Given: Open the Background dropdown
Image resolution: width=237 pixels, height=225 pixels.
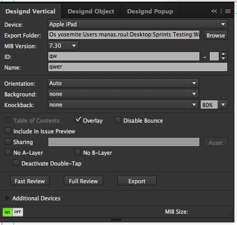Looking at the screenshot, I should click(x=123, y=94).
